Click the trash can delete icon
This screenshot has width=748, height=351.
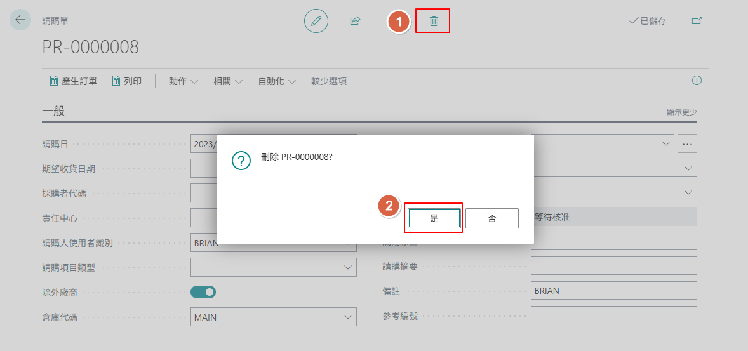[434, 21]
